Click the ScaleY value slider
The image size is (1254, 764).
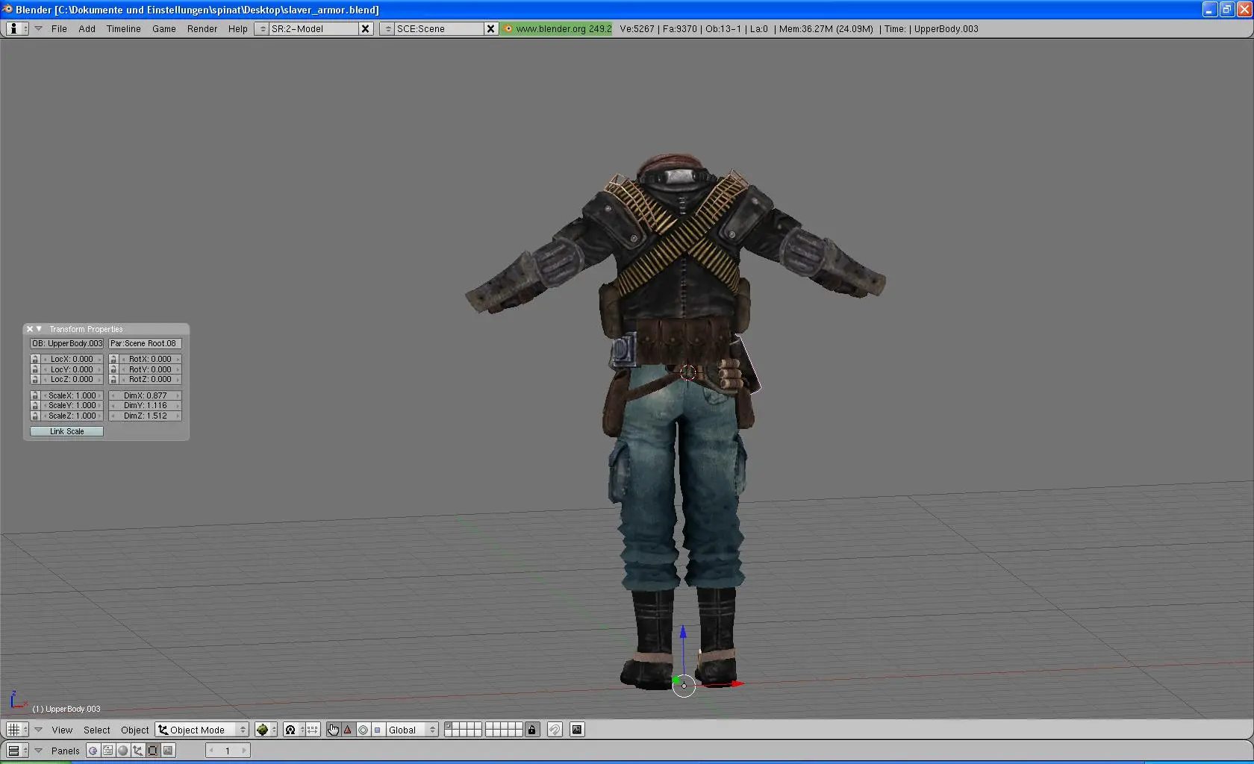pyautogui.click(x=72, y=405)
